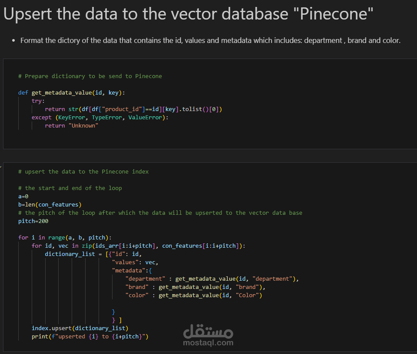Click the print "upserted" f-string line

tap(90, 337)
